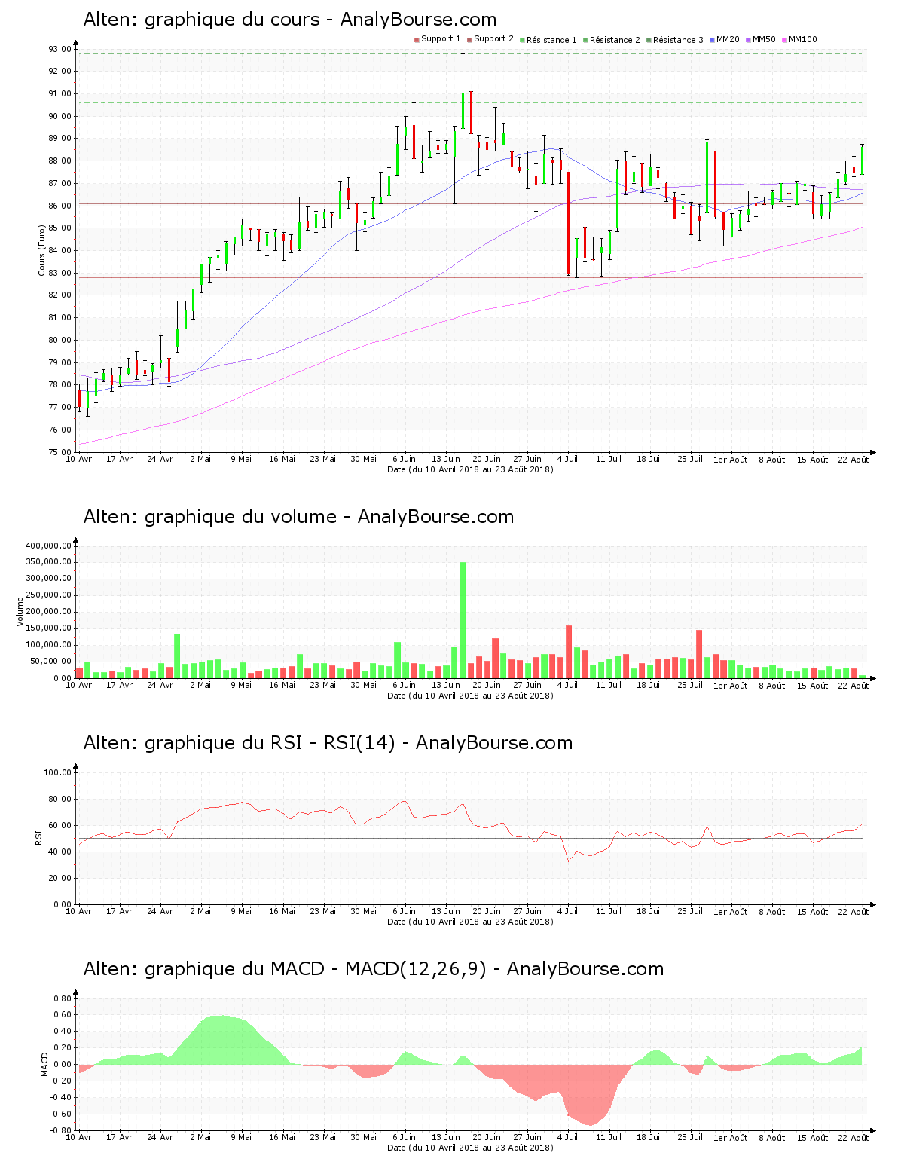Click the RSI(14) chart title
This screenshot has height=1168, width=904.
pos(328,743)
